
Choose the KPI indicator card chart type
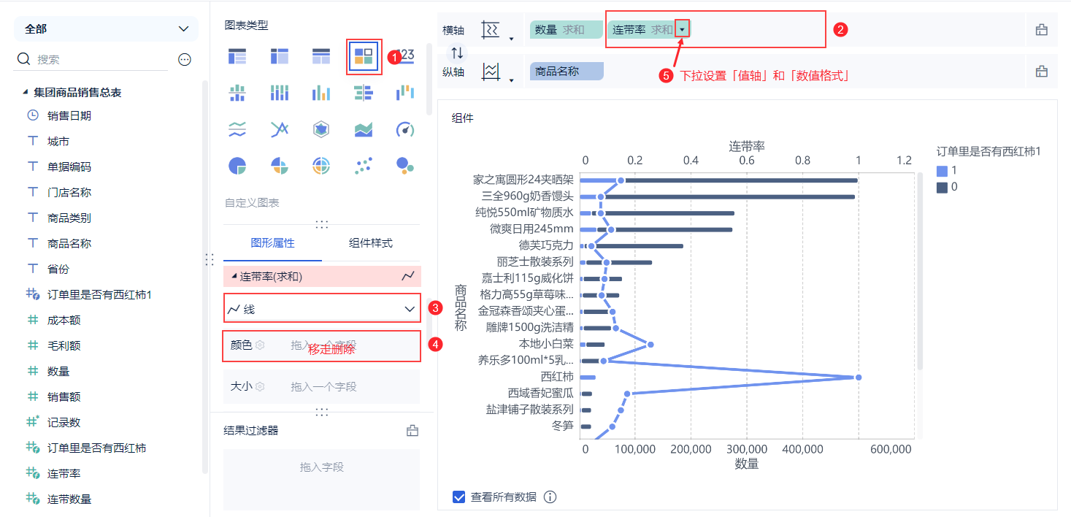click(x=405, y=55)
